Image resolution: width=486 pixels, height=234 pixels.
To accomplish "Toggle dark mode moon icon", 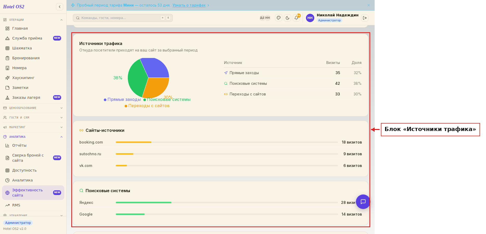I will click(x=287, y=18).
